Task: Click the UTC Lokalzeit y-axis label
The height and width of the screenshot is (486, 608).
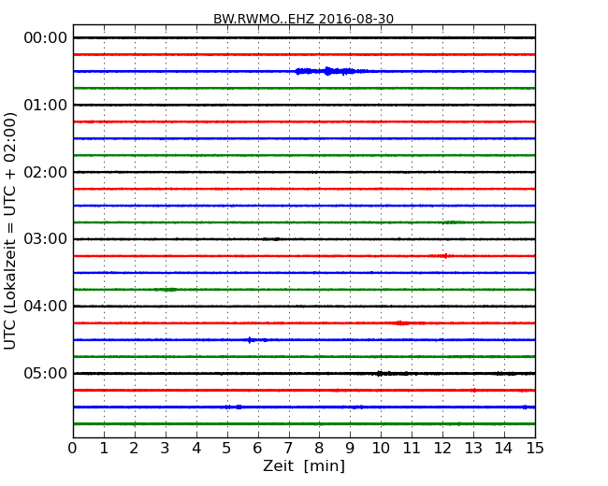Action: coord(9,231)
